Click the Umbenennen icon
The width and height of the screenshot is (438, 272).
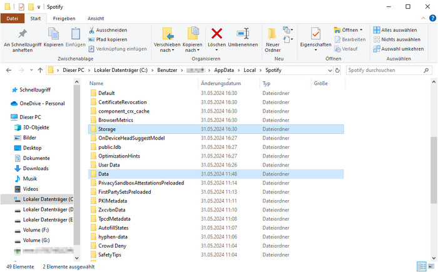click(243, 34)
